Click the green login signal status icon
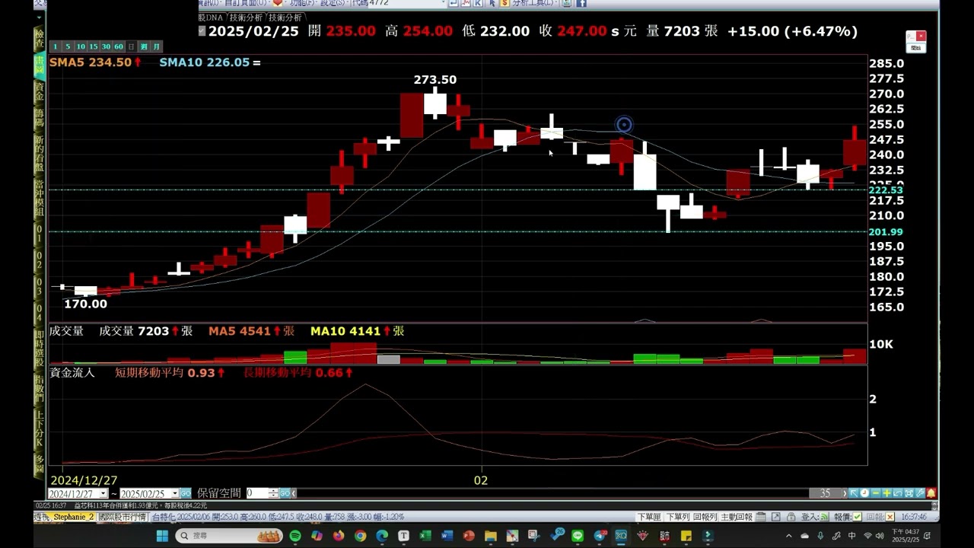Screen dimensions: 974x548 coord(824,517)
